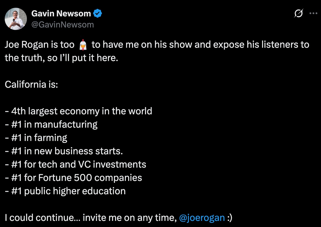Open the @joerogan mention link

pyautogui.click(x=202, y=218)
